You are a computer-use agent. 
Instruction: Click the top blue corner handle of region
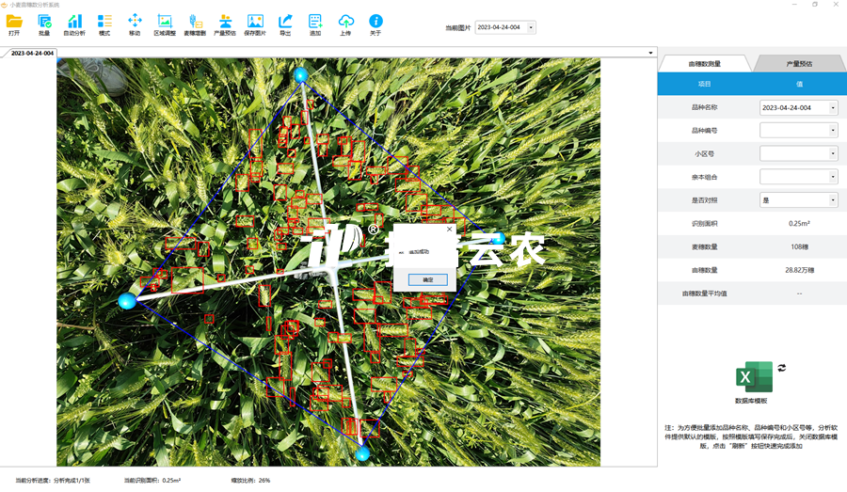coord(301,74)
